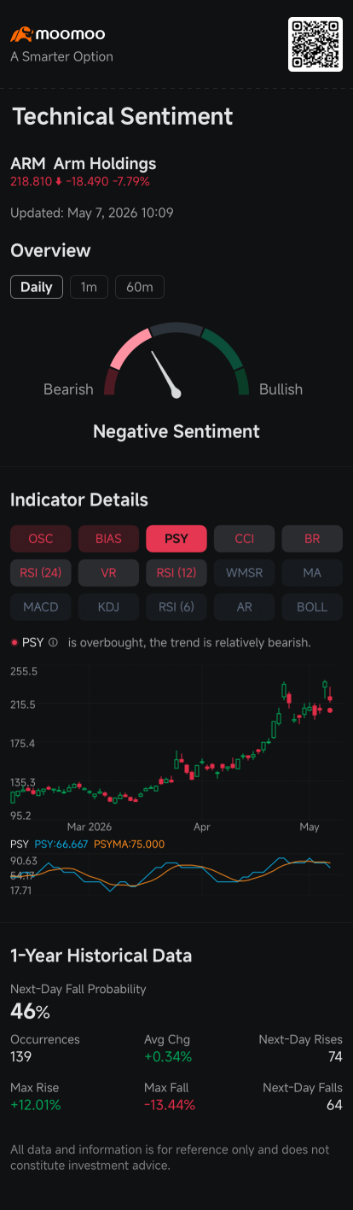The image size is (353, 1210).
Task: Select the BIAS indicator
Action: 108,539
